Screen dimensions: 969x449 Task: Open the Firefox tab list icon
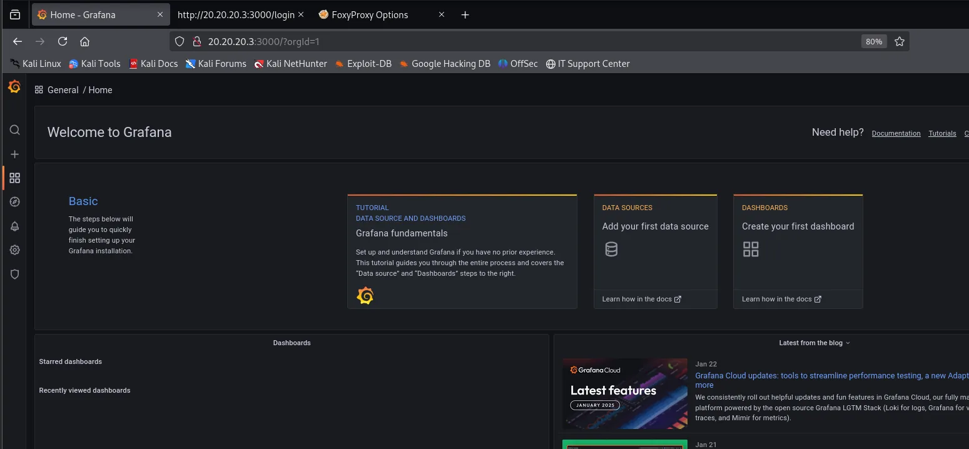coord(15,14)
